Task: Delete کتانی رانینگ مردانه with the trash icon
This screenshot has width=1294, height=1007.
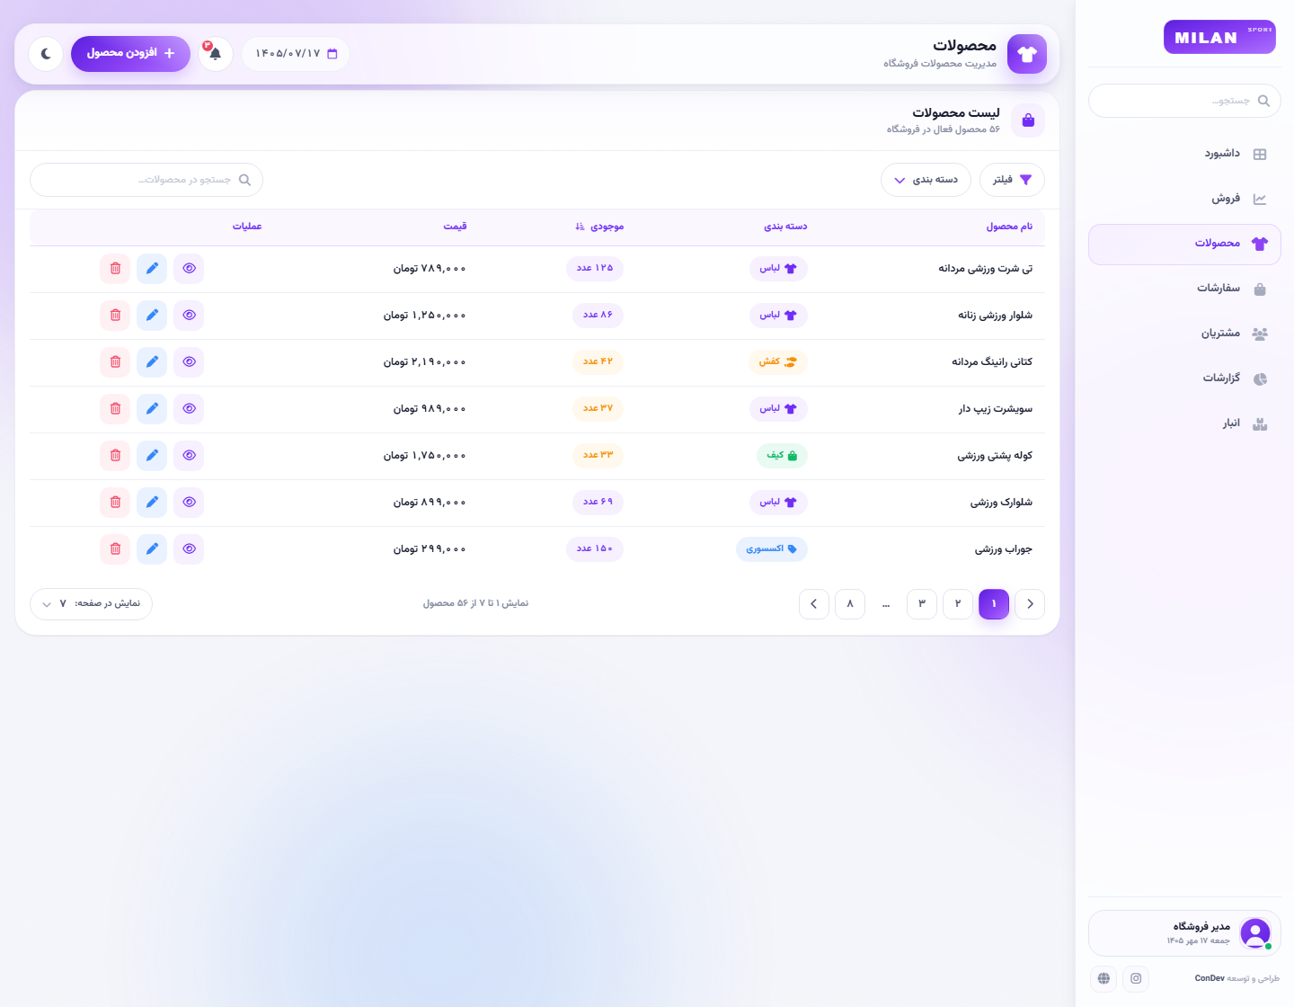Action: [115, 361]
